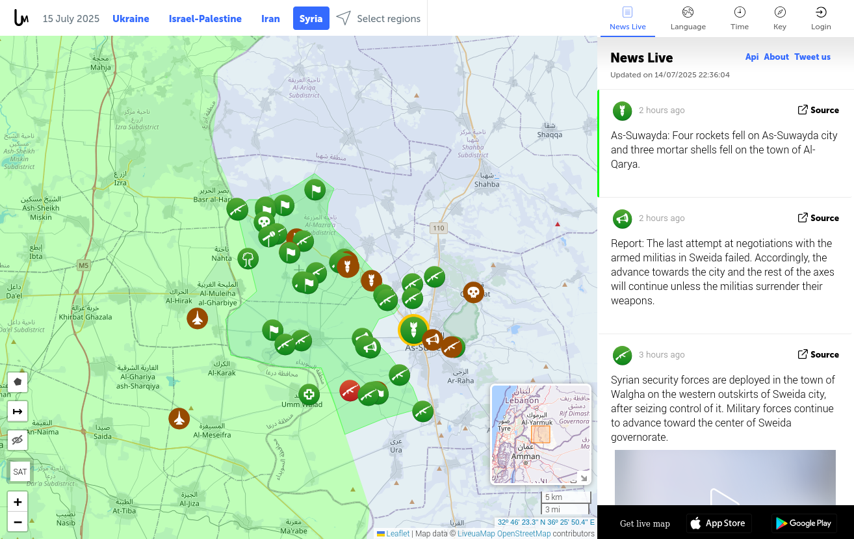Toggle the hide markers eye icon
Image resolution: width=854 pixels, height=539 pixels.
coord(18,440)
